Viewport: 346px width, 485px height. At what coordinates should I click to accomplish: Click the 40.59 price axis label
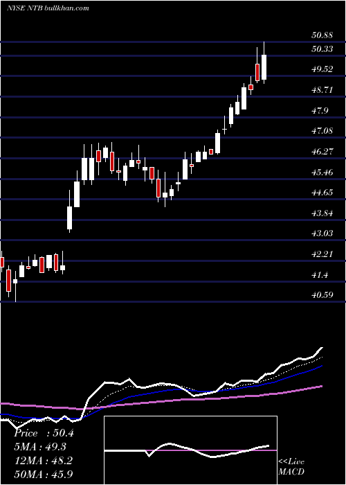point(322,295)
